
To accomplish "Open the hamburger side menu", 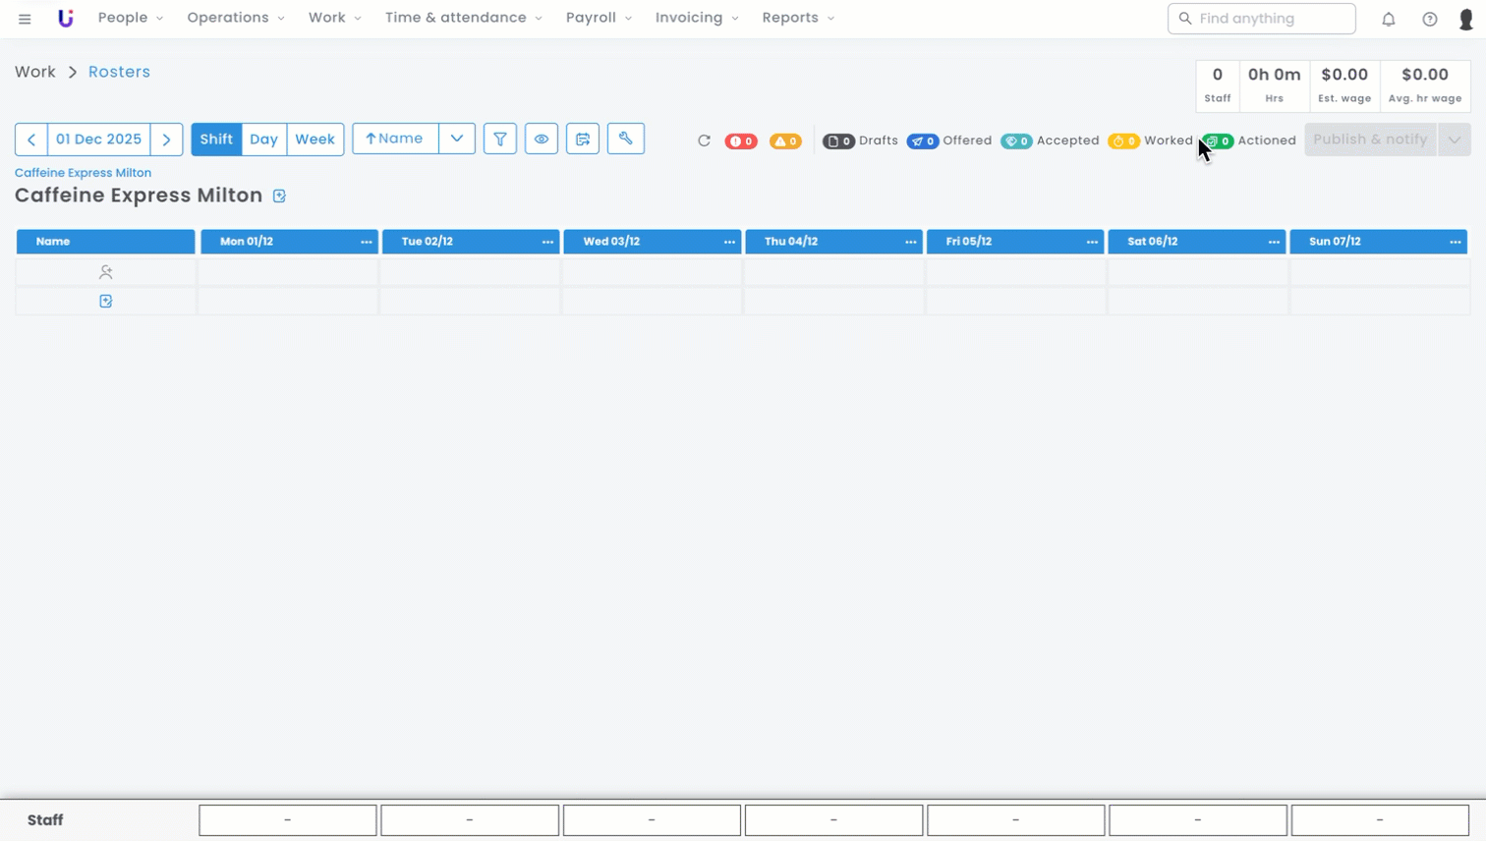I will point(25,19).
